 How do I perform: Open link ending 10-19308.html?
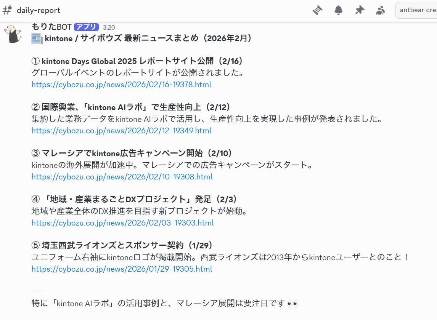tap(122, 176)
